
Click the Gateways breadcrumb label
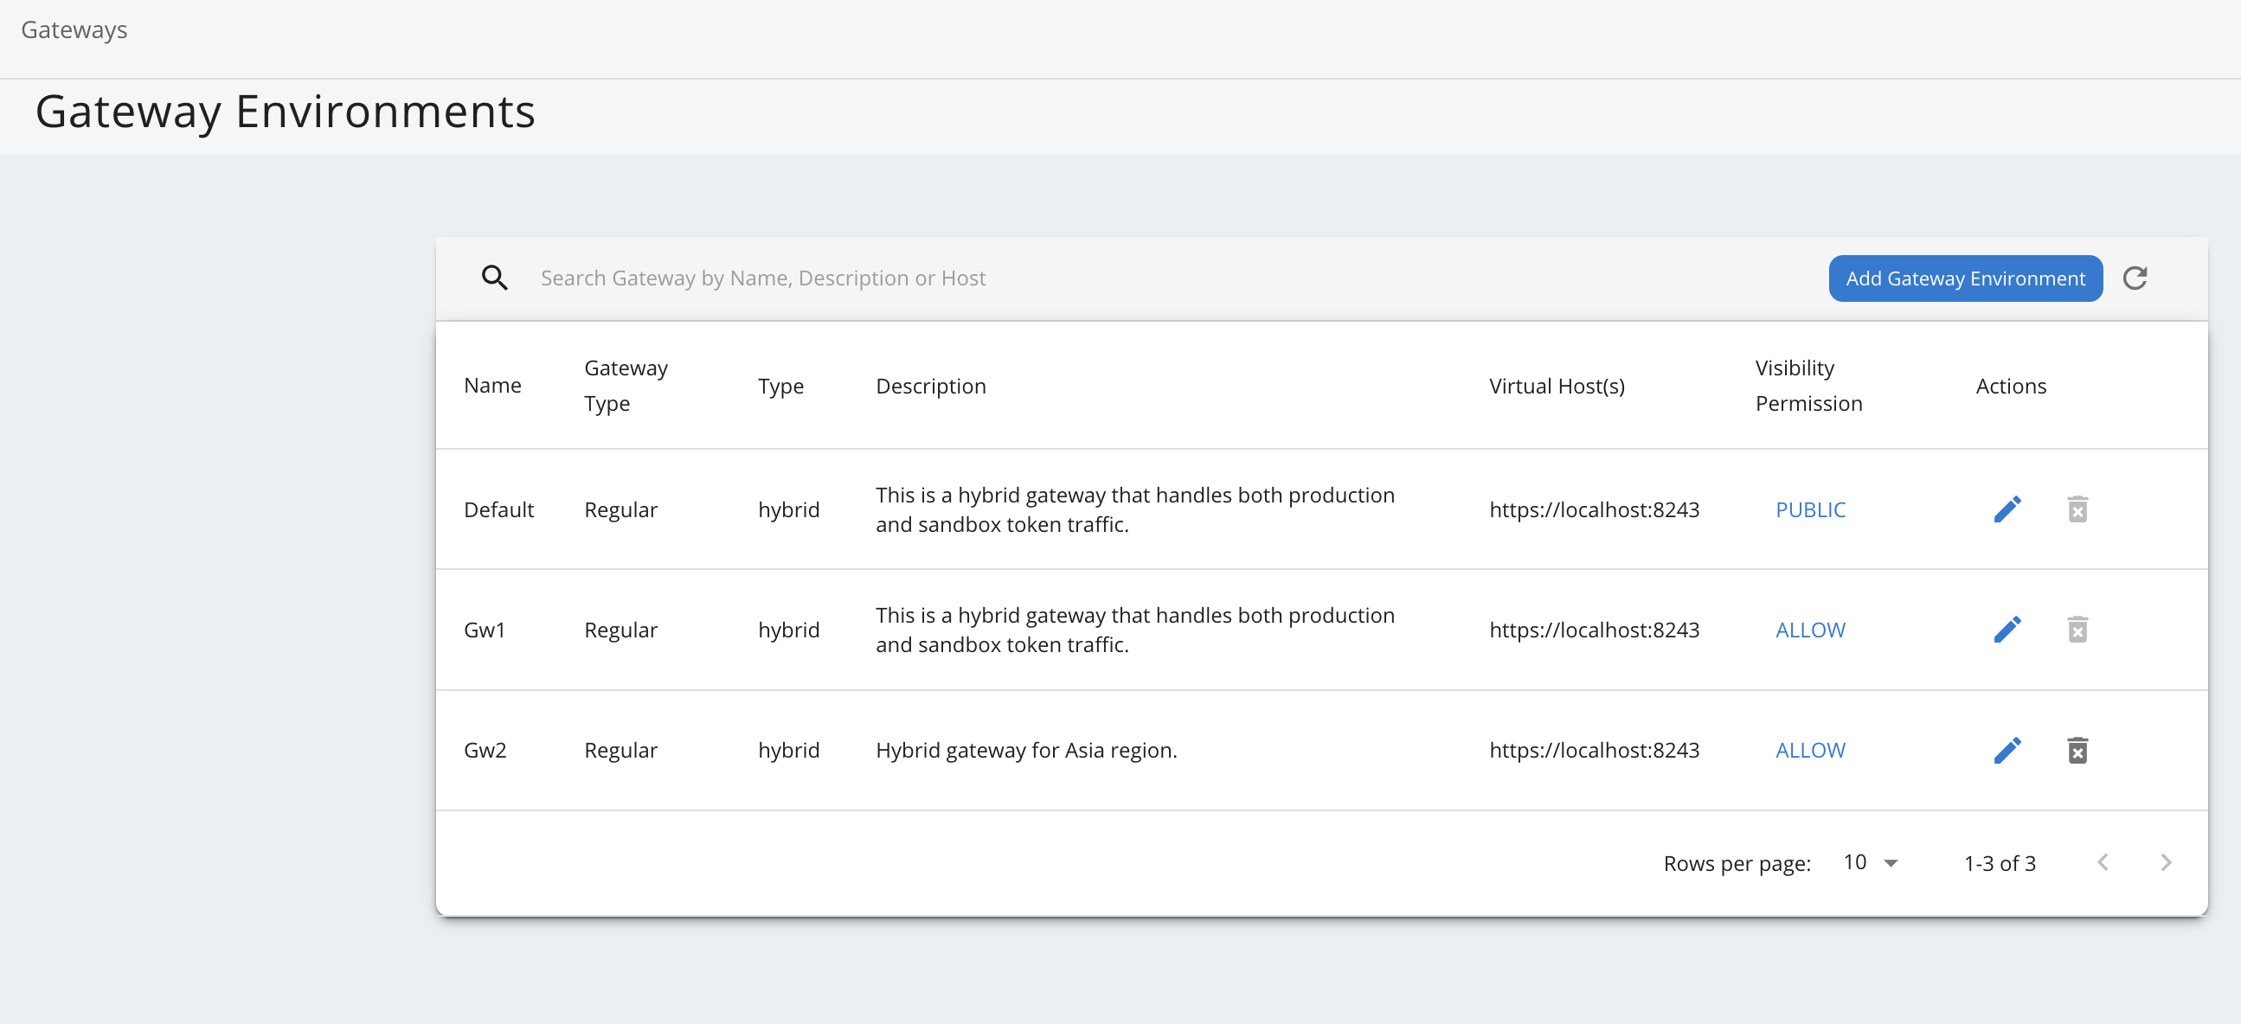tap(74, 29)
